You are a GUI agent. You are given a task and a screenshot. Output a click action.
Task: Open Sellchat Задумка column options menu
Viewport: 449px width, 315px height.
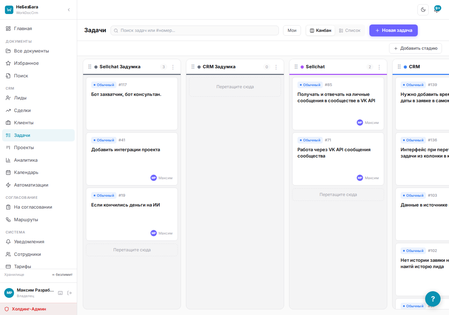coord(173,67)
